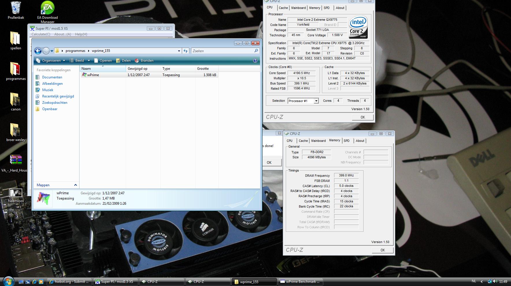This screenshot has width=511, height=286.
Task: Switch to the SPD tab in lower CPU-Z
Action: click(347, 141)
